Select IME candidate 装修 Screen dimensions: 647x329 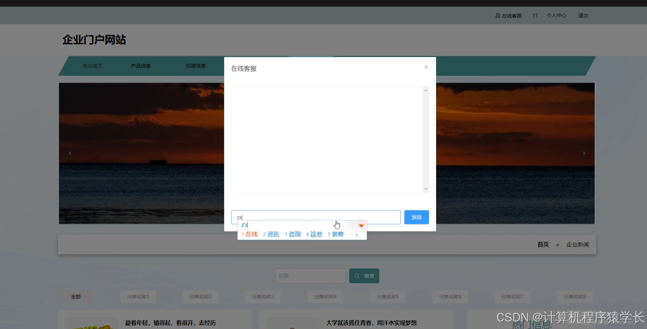click(336, 234)
